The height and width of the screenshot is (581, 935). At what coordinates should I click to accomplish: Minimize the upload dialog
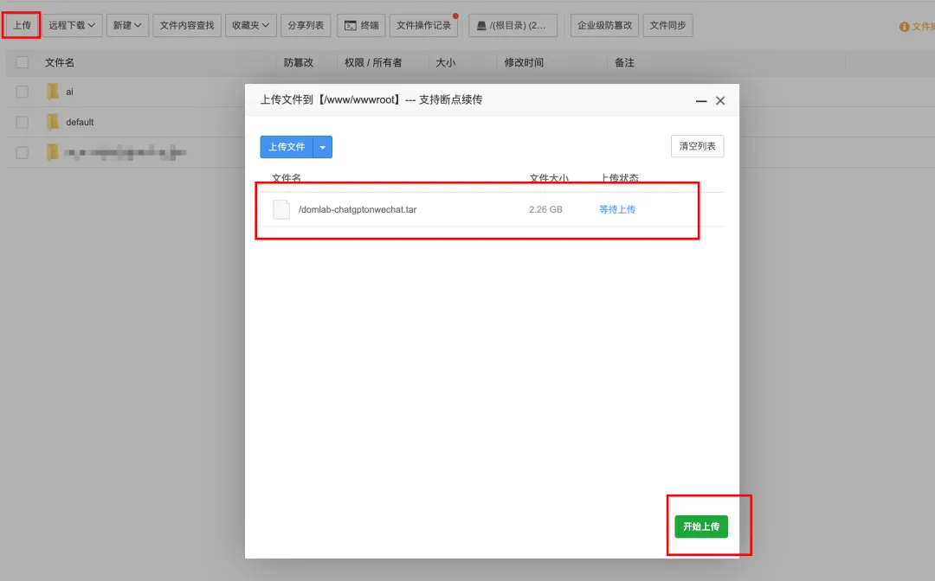(x=701, y=101)
